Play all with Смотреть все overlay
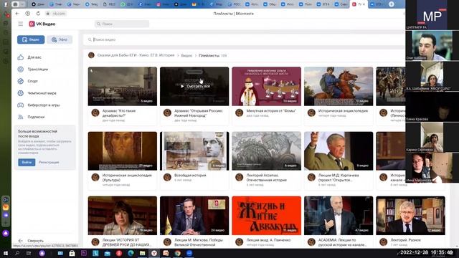Image resolution: width=459 pixels, height=258 pixels. [x=194, y=86]
